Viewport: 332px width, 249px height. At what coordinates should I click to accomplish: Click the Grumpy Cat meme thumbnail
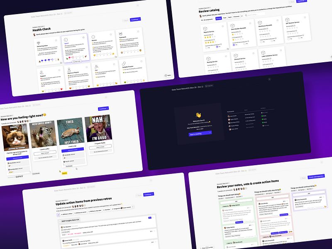(15, 137)
